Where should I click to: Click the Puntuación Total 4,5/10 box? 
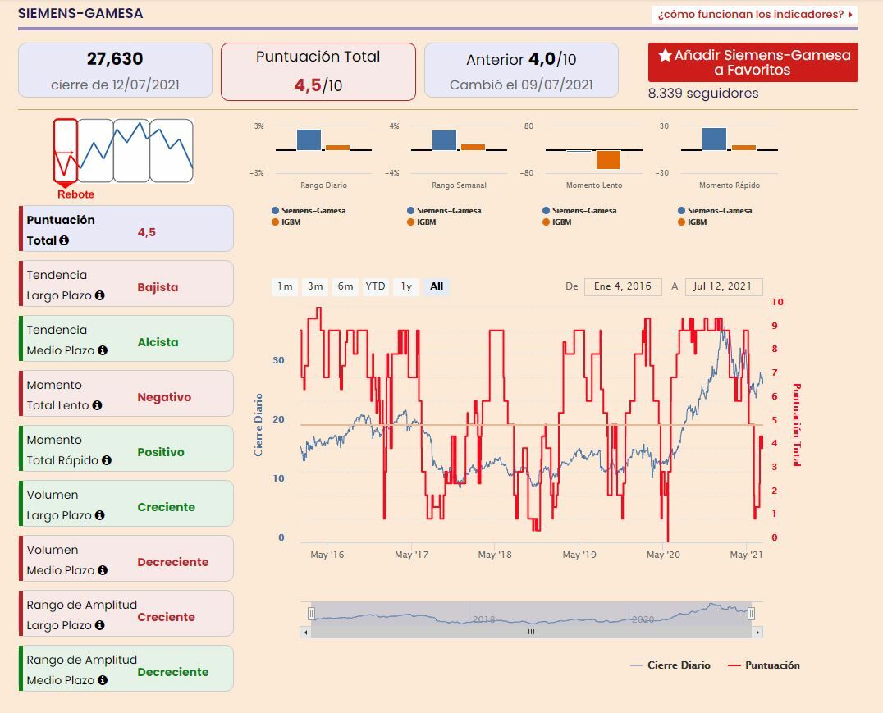click(318, 71)
